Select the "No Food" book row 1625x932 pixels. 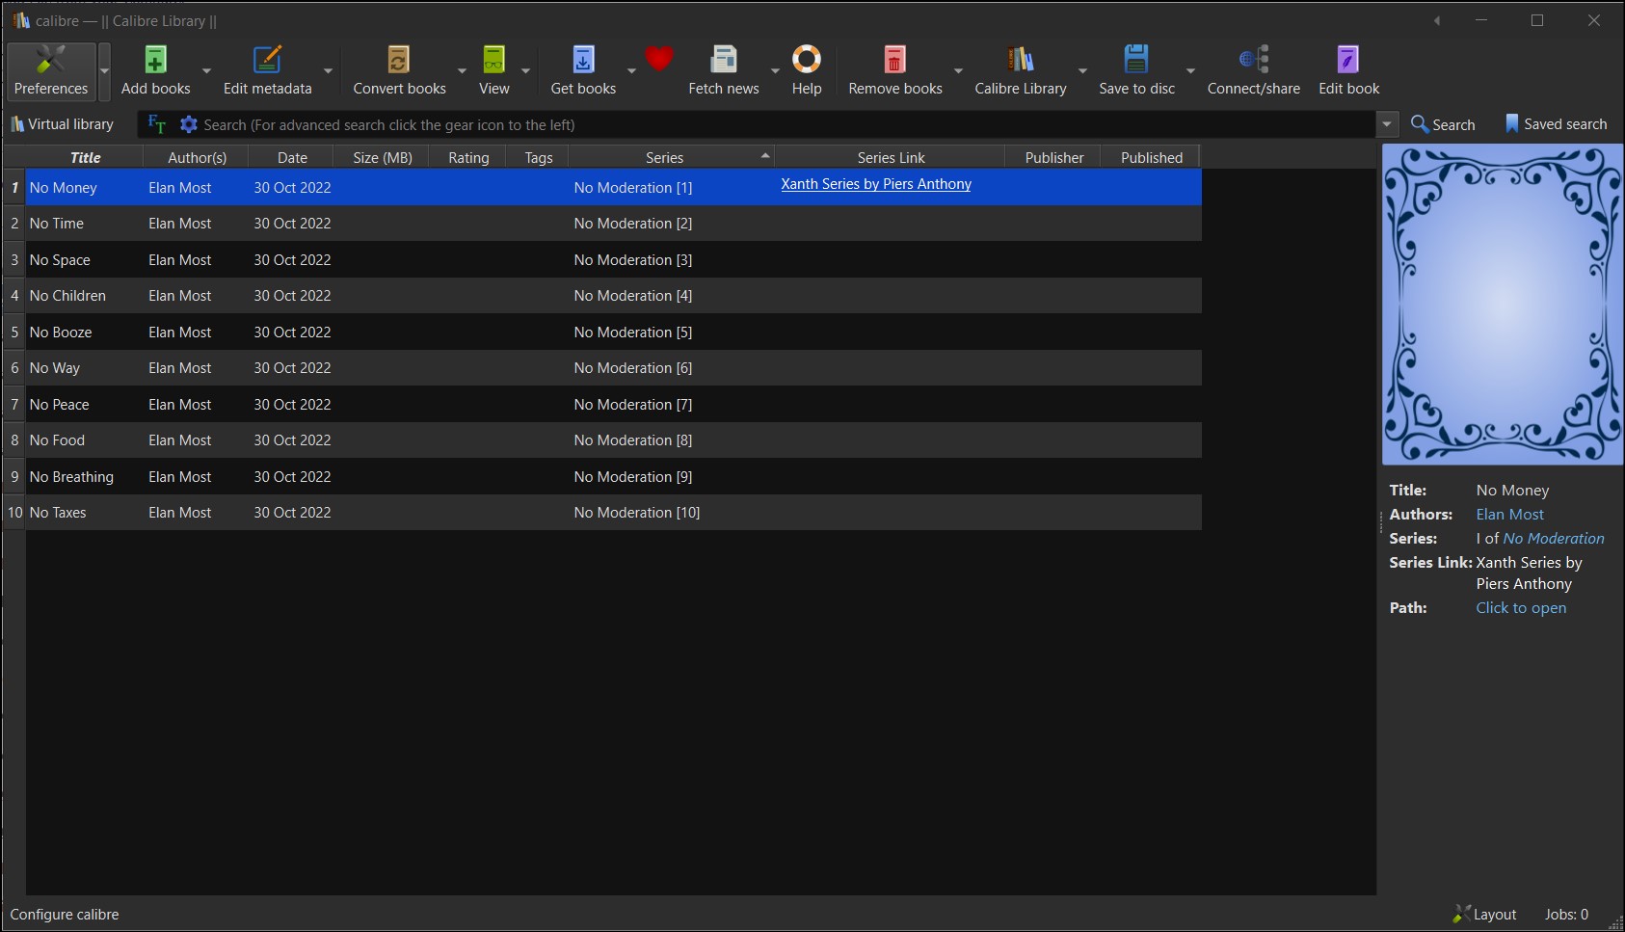coord(613,440)
